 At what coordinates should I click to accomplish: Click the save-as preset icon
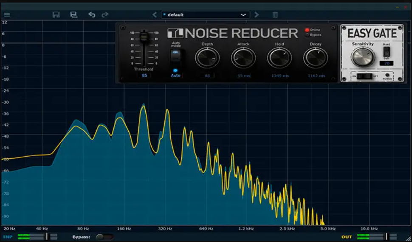point(74,15)
